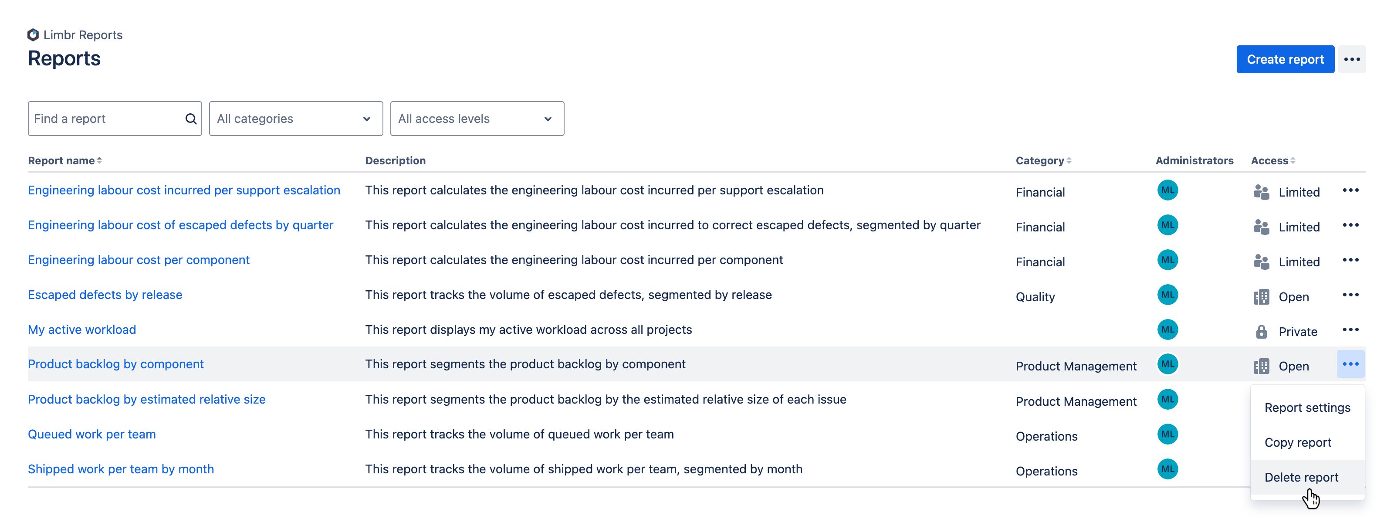
Task: Open actions menu for Engineering labour cost per support escalation row
Action: coord(1350,190)
